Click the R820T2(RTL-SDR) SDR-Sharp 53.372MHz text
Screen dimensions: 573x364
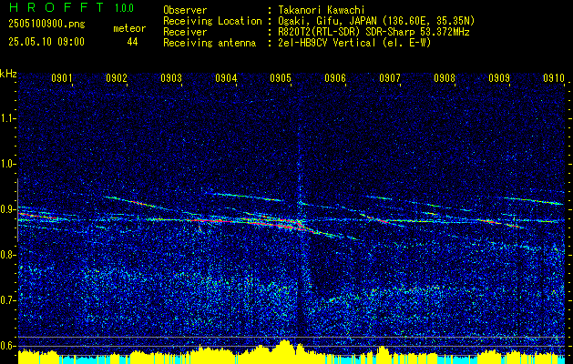(x=373, y=32)
